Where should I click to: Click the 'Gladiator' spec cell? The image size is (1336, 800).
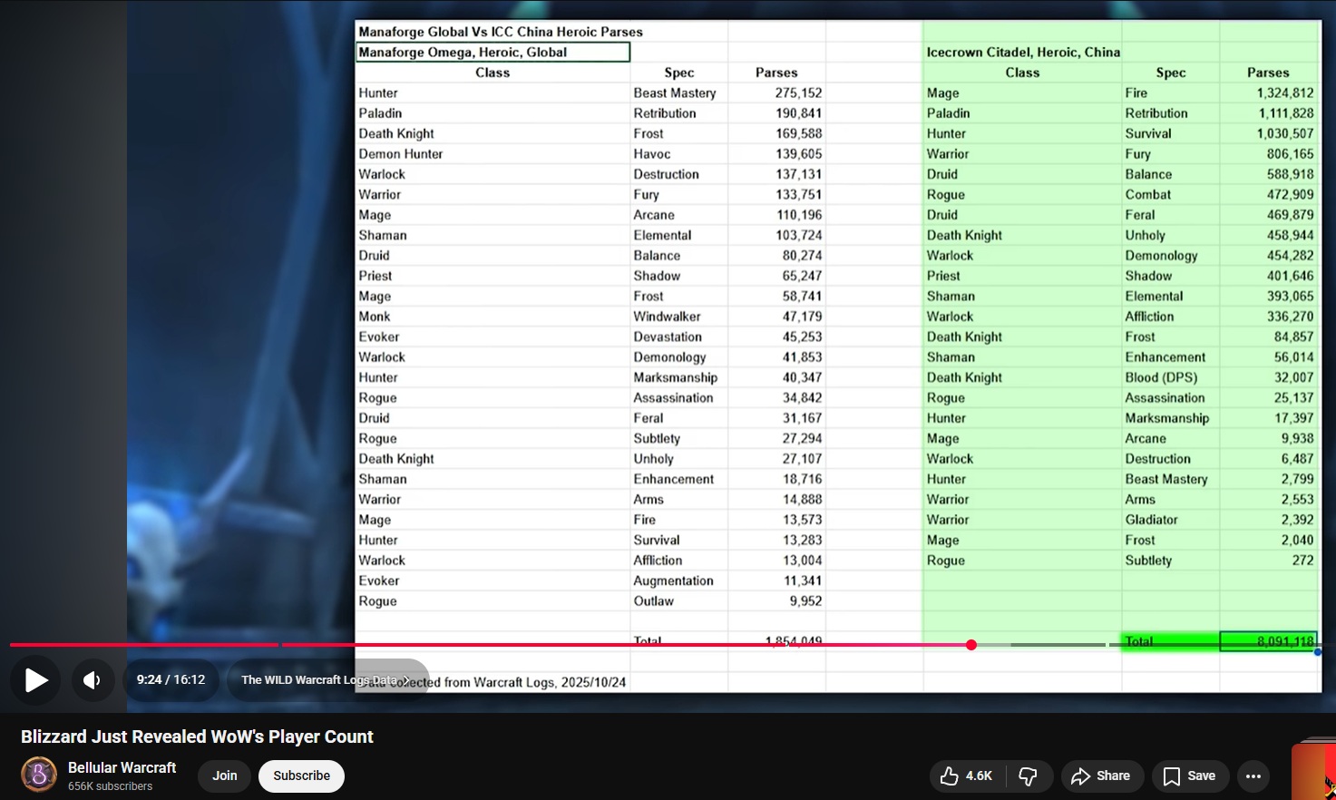point(1152,520)
